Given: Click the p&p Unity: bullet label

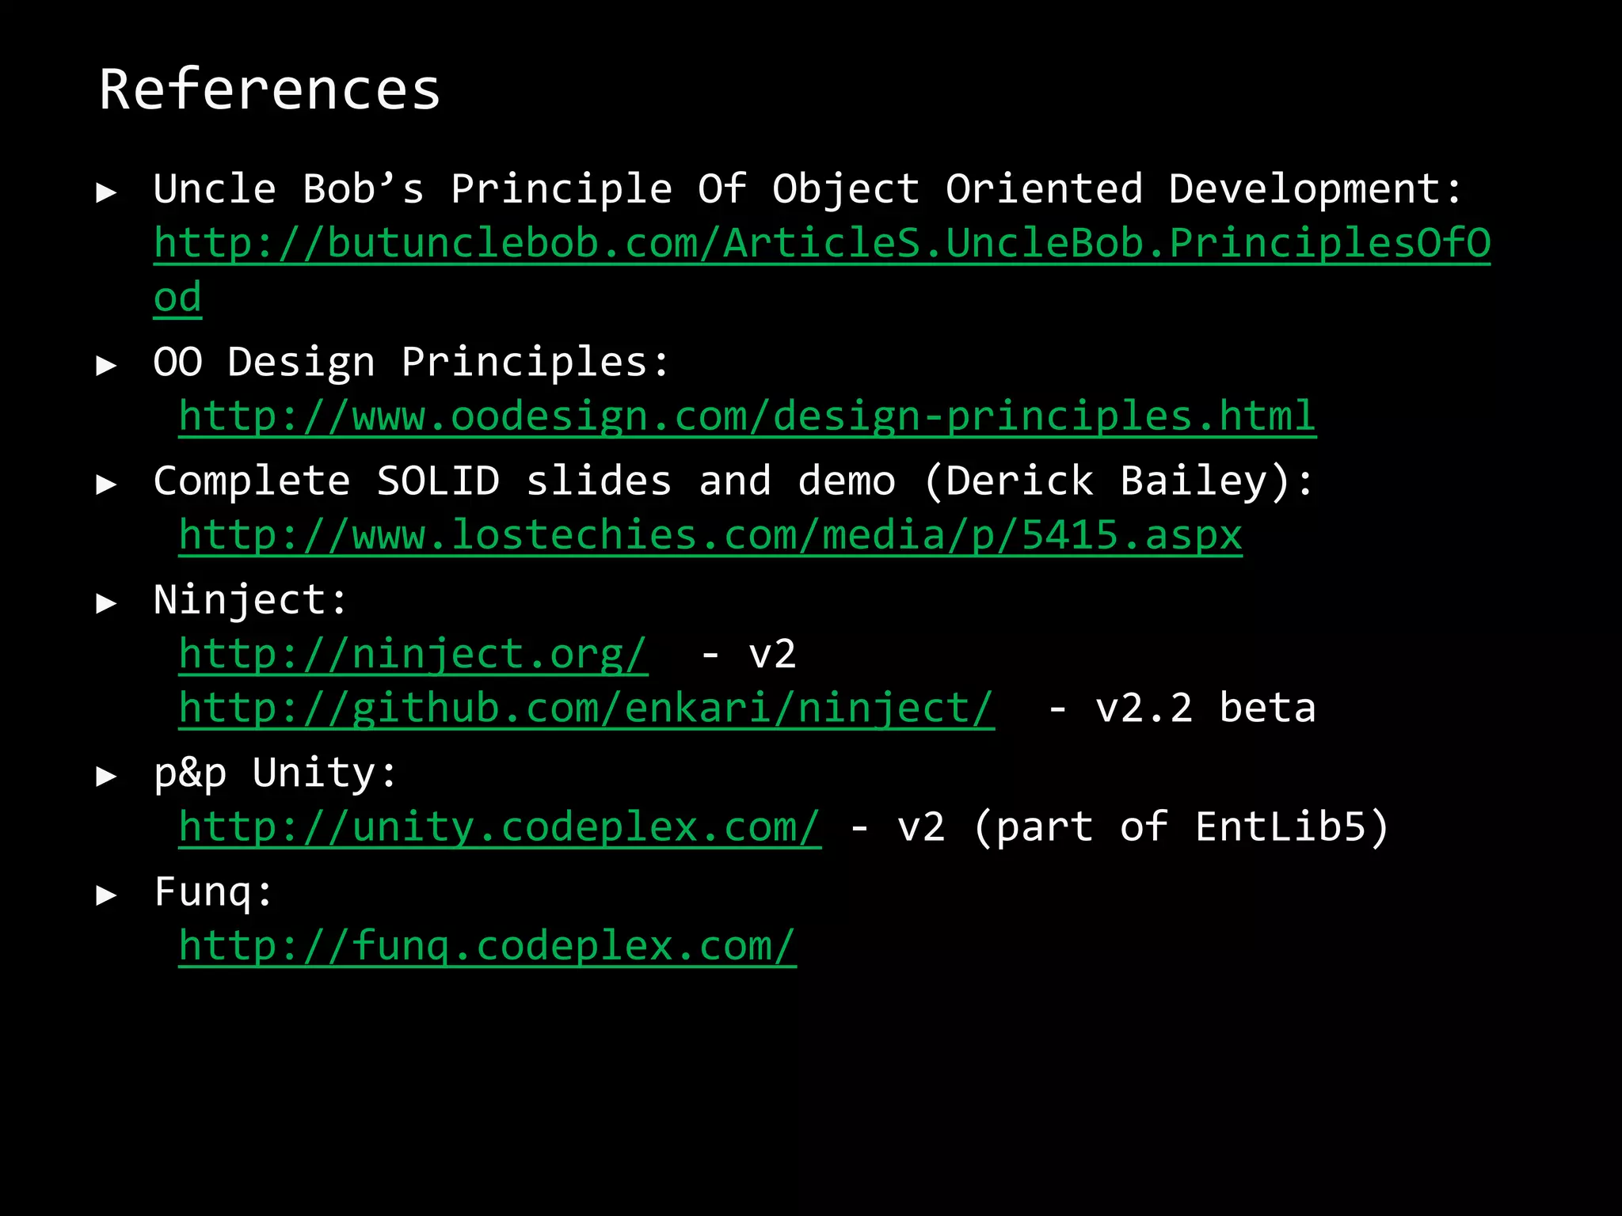Looking at the screenshot, I should tap(275, 773).
